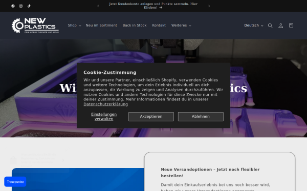Open Einstellungen verwalten cookie settings
Viewport: 307px width, 191px height.
click(x=104, y=117)
